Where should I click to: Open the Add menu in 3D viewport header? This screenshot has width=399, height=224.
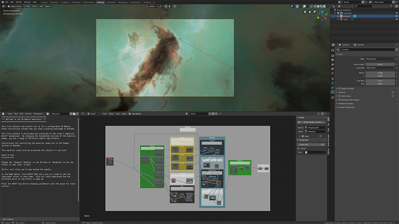tap(41, 6)
